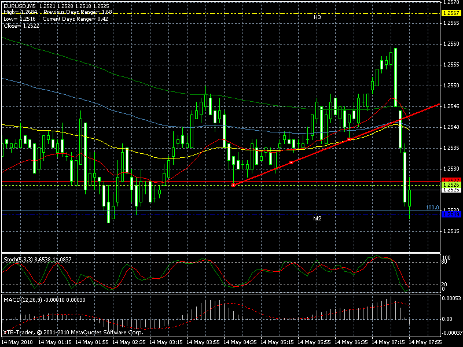Click Current Days Range= 0.42 text
Image resolution: width=463 pixels, height=347 pixels.
[x=75, y=19]
